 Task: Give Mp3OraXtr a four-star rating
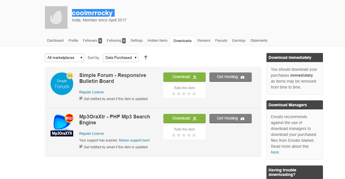click(x=189, y=135)
